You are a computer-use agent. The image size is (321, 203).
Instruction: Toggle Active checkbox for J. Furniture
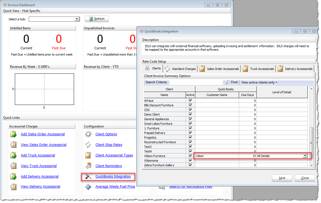(191, 128)
